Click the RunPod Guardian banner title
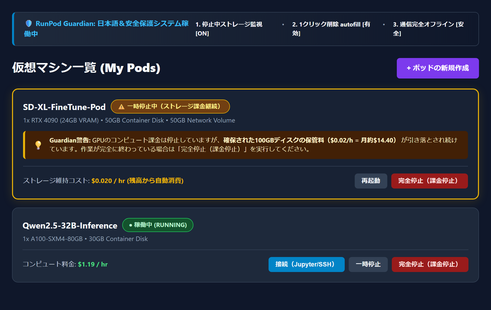The width and height of the screenshot is (491, 310). (x=106, y=28)
